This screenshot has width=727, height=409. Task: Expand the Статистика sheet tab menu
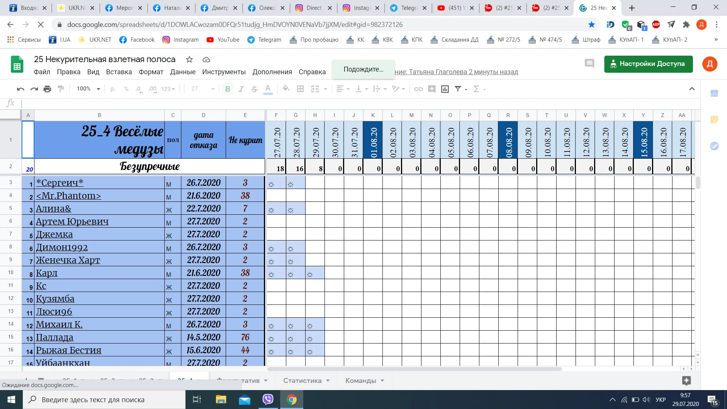coord(328,381)
